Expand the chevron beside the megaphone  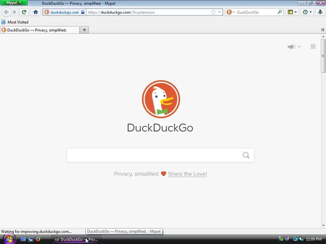point(299,46)
